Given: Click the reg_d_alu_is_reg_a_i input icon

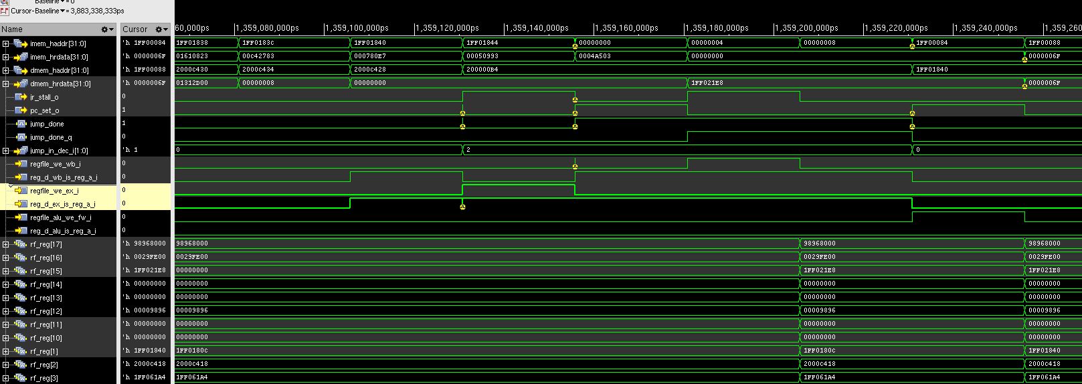Looking at the screenshot, I should 21,231.
